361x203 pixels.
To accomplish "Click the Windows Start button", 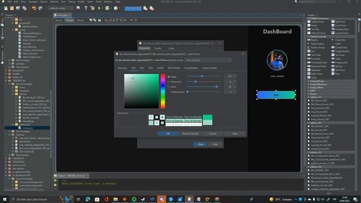I will tap(5, 199).
